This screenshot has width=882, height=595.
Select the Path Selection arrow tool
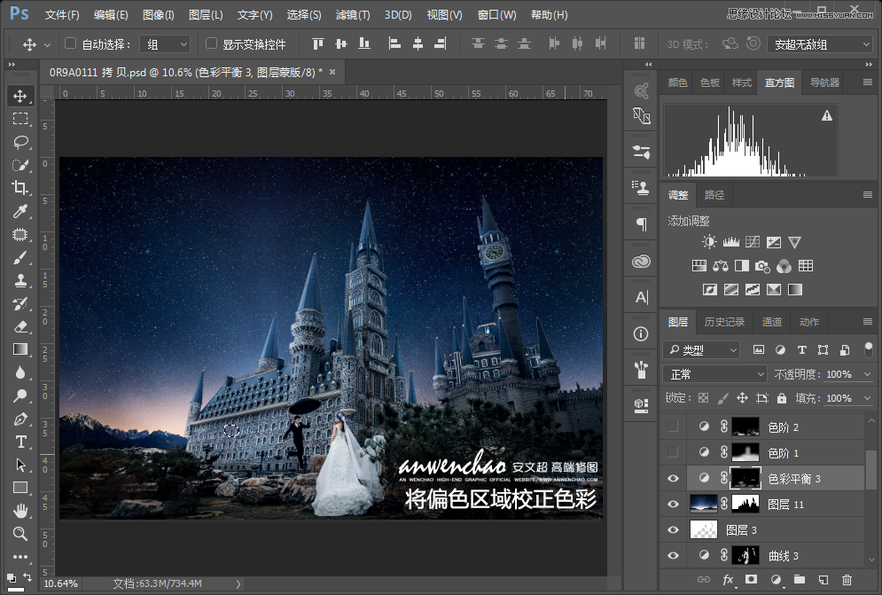(20, 465)
